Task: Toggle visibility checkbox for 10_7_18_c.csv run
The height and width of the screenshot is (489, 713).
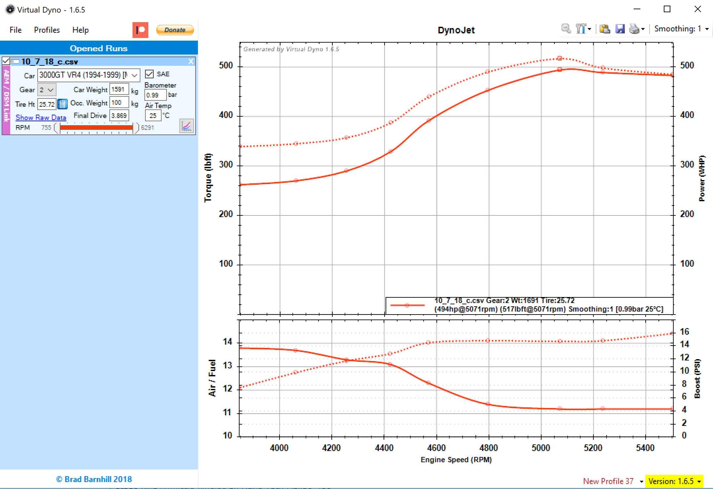Action: [6, 61]
